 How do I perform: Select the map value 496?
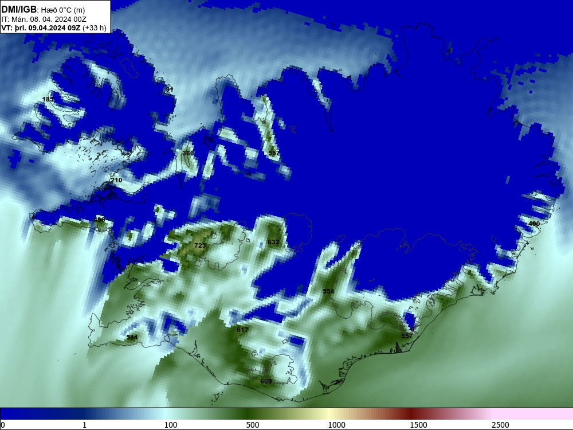click(99, 220)
